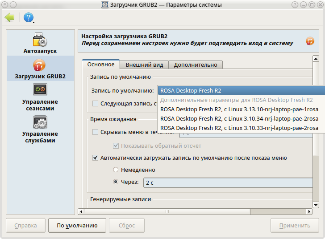Select the Немедленно radio button
This screenshot has height=239, width=325.
[116, 170]
